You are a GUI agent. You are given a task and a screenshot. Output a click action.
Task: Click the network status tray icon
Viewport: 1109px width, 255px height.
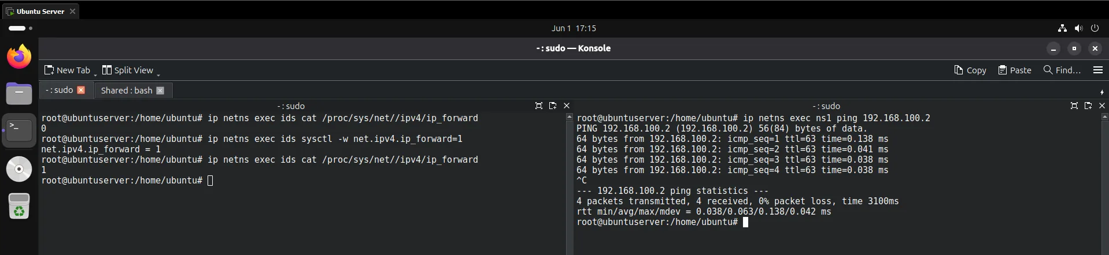click(1062, 28)
